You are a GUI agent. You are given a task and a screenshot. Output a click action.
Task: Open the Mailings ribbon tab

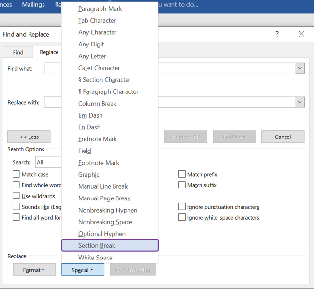(33, 5)
